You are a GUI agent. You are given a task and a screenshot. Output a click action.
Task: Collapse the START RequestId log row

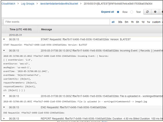[x=4, y=39]
